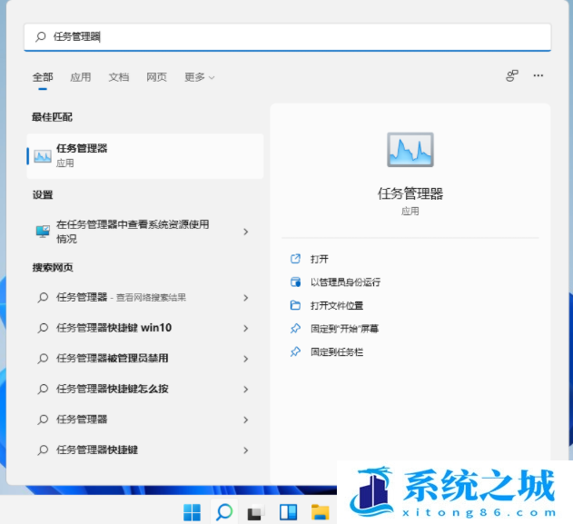Click the large Task Manager icon in preview pane
Image resolution: width=573 pixels, height=524 pixels.
(410, 151)
